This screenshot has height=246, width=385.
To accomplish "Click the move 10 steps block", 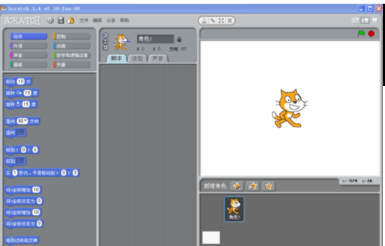I will [18, 81].
